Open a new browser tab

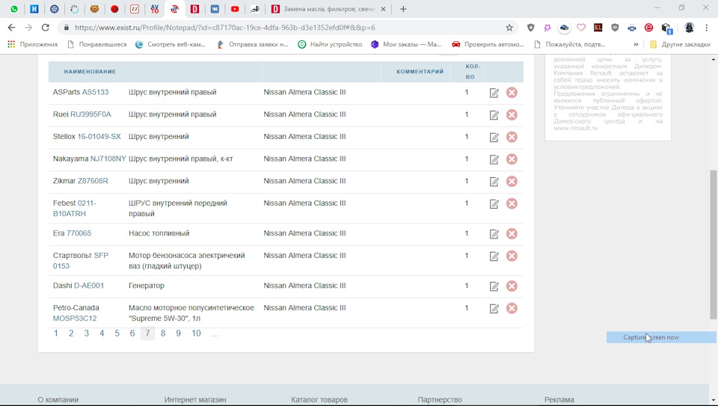403,9
